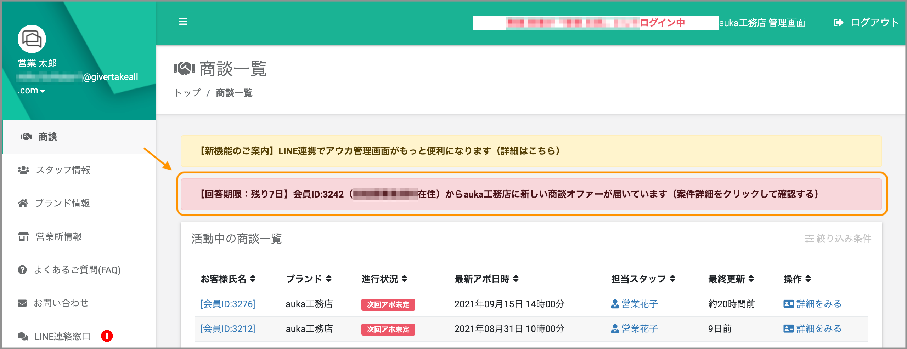Open the user profile avatar icon
The height and width of the screenshot is (349, 907).
pyautogui.click(x=32, y=39)
